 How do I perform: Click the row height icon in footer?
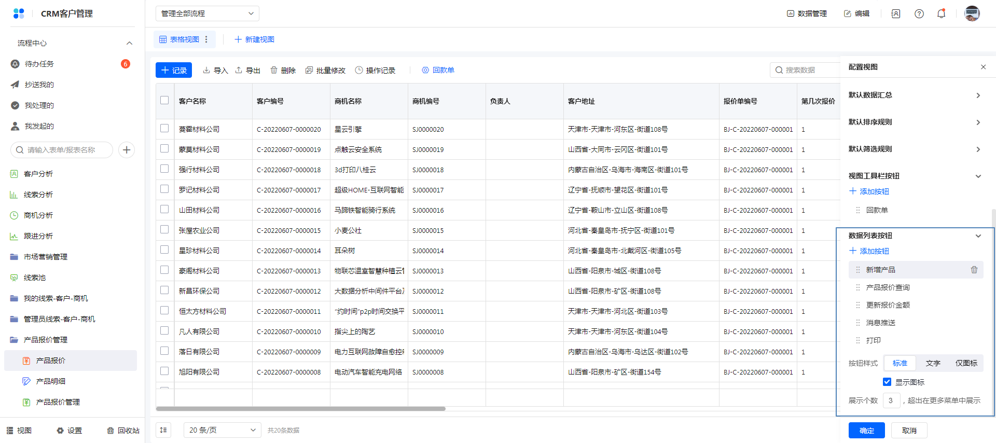[x=163, y=430]
